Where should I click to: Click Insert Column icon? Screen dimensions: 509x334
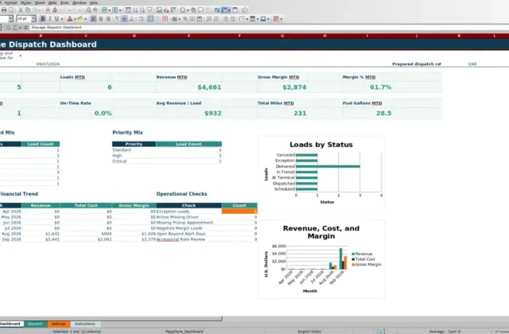[x=115, y=10]
